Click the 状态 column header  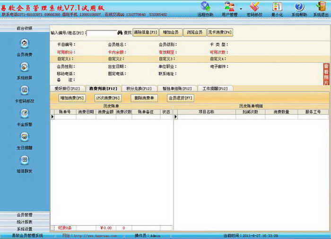(166, 112)
